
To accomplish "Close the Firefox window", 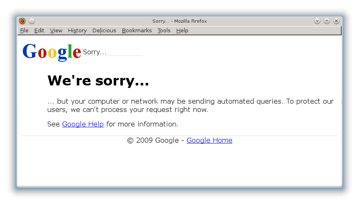I will (x=336, y=21).
